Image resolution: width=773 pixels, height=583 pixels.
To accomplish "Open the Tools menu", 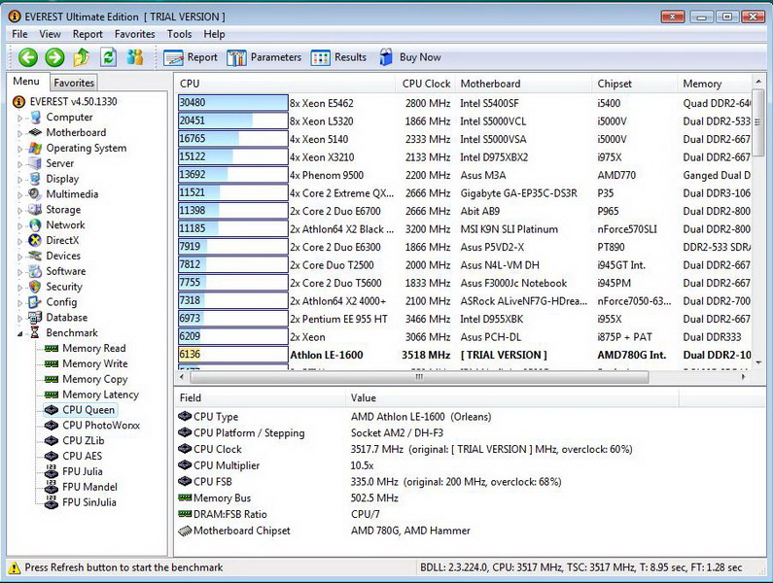I will coord(179,34).
